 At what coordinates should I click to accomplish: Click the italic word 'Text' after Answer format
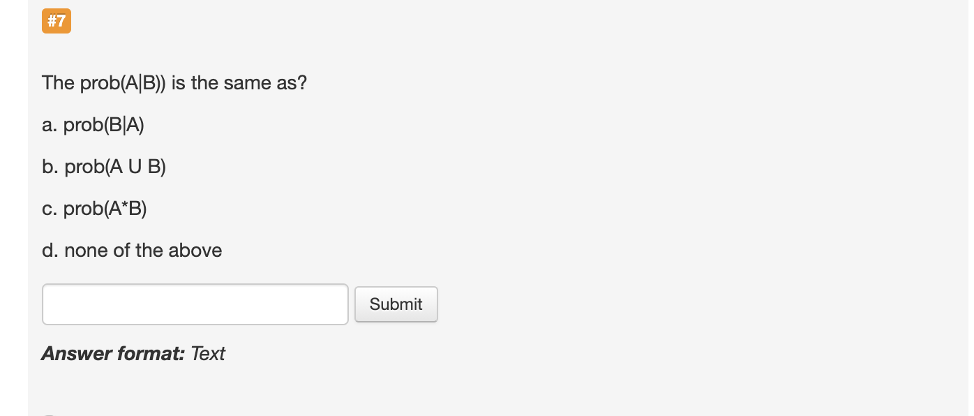click(x=209, y=353)
